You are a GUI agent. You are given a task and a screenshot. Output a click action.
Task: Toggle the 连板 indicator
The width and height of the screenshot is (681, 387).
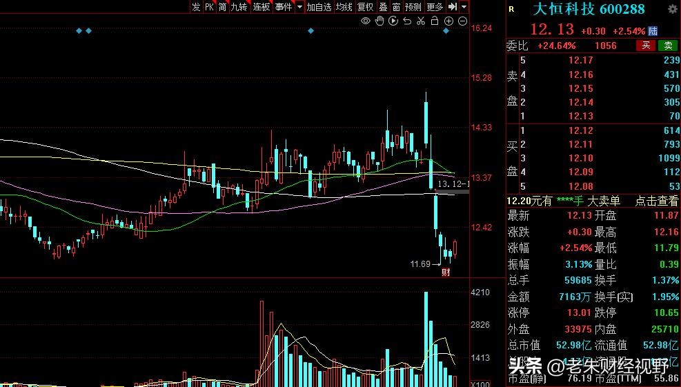261,6
